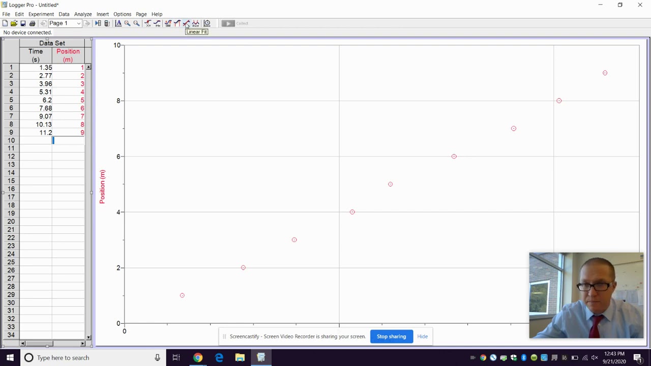Click the data point at position 5

[x=390, y=184]
